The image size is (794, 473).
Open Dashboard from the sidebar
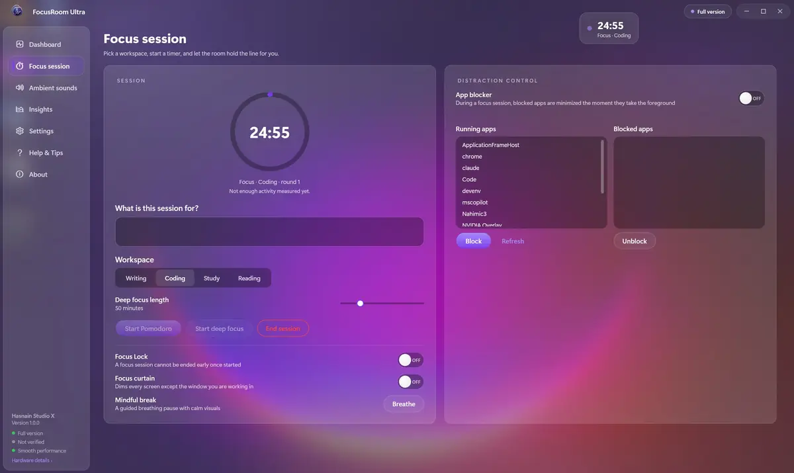[x=46, y=44]
